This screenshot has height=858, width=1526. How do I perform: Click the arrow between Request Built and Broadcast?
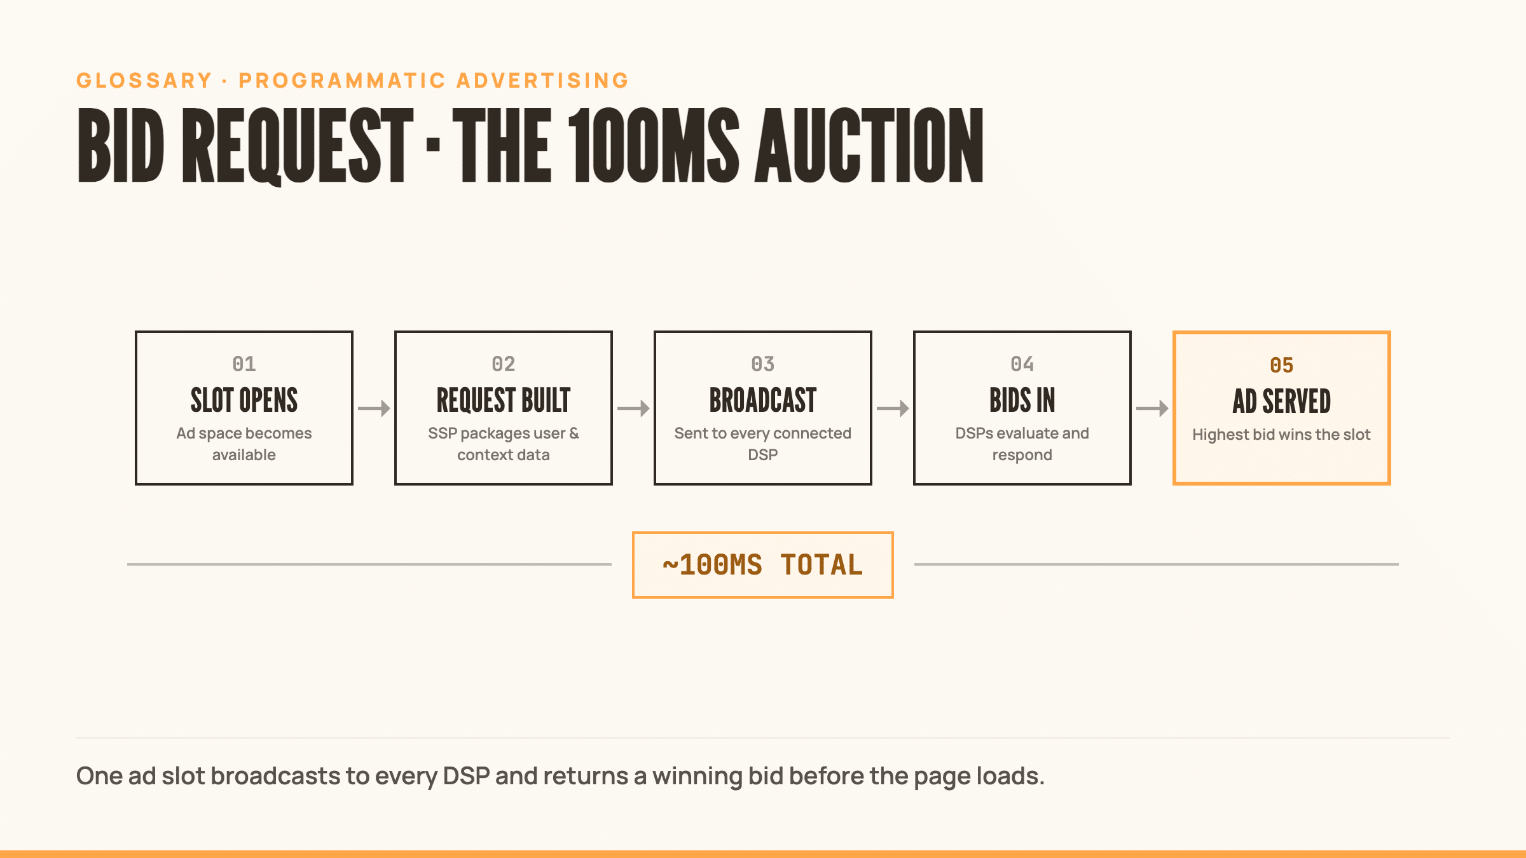[633, 408]
